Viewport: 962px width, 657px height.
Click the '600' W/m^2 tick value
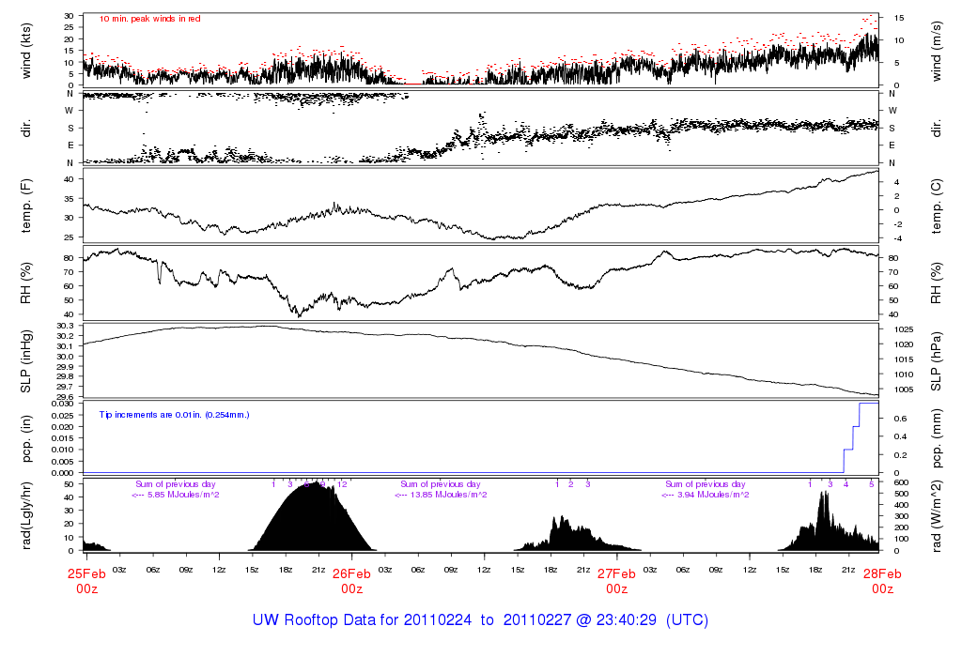pyautogui.click(x=901, y=482)
